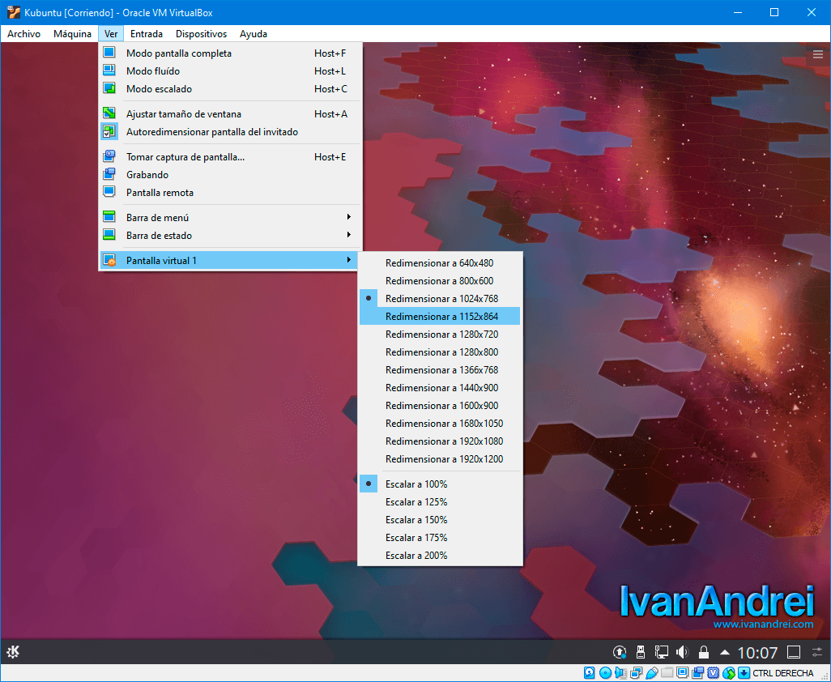Screen dimensions: 831x682
Task: Open the removable devices tray icon
Action: tap(640, 652)
